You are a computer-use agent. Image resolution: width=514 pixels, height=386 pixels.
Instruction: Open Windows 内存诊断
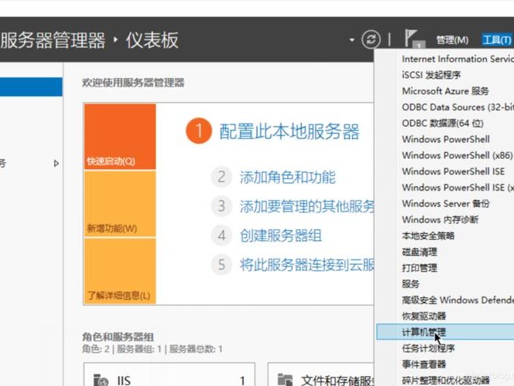pyautogui.click(x=440, y=220)
